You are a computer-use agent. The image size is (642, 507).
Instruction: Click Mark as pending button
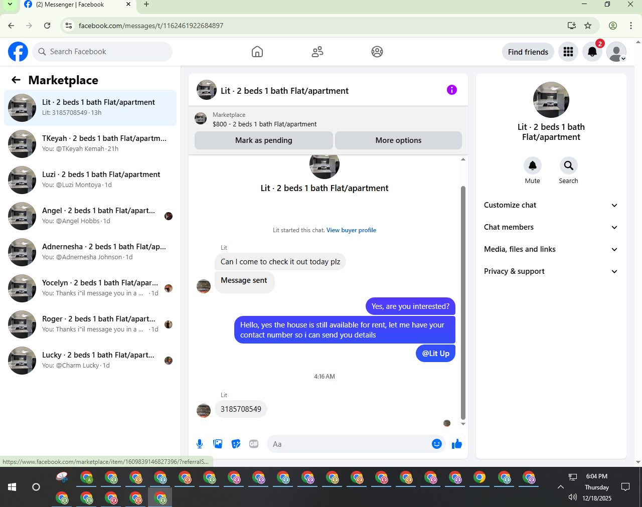pyautogui.click(x=264, y=140)
